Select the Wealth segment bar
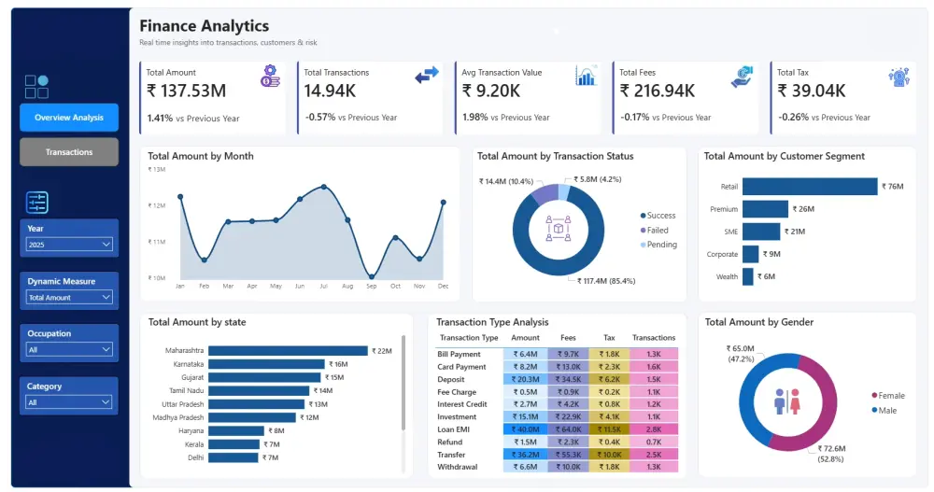934x492 pixels. click(x=747, y=276)
